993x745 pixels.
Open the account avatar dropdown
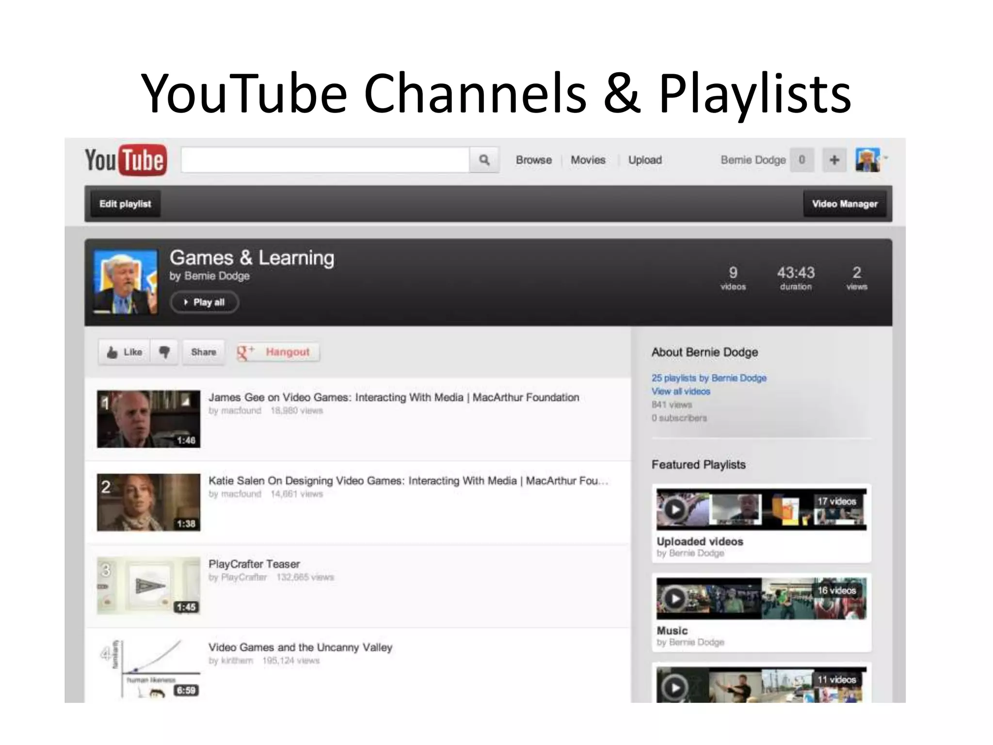(x=871, y=160)
